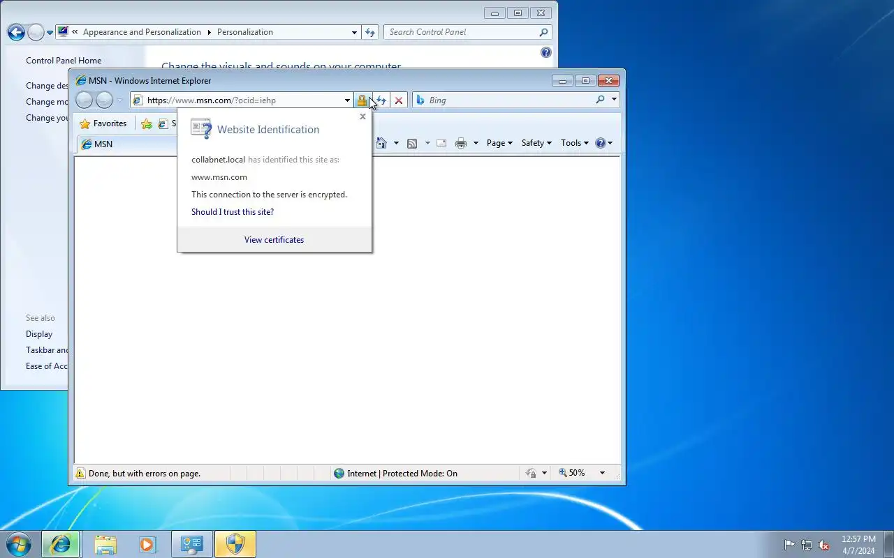894x558 pixels.
Task: Click the security lock icon in address bar
Action: pos(362,100)
